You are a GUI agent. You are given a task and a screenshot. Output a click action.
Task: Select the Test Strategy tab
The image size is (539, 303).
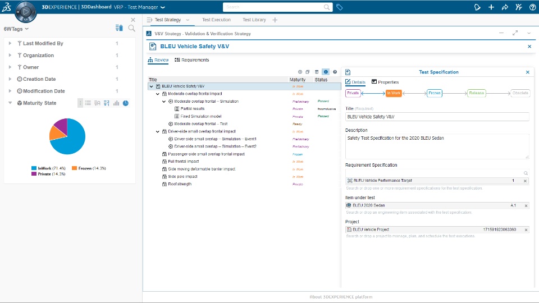(x=168, y=20)
